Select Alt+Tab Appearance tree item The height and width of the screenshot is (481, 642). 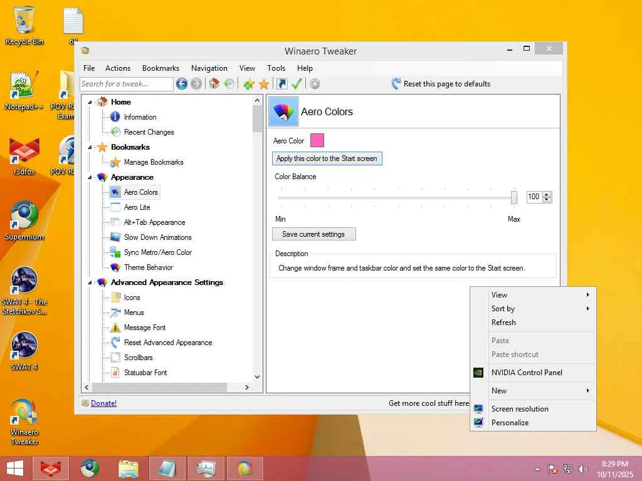[x=154, y=222]
